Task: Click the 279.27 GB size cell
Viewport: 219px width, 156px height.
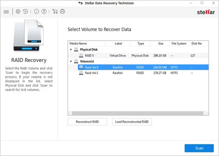Action: (x=160, y=73)
